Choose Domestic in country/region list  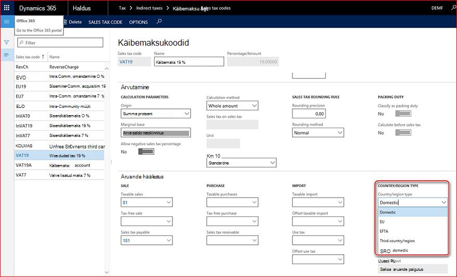coord(412,212)
